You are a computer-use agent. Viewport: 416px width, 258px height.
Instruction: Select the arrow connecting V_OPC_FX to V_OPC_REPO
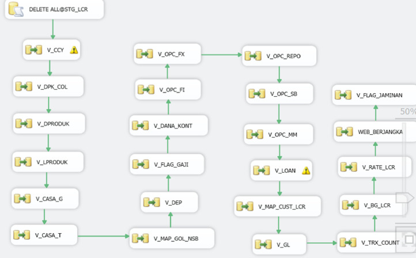click(x=221, y=55)
